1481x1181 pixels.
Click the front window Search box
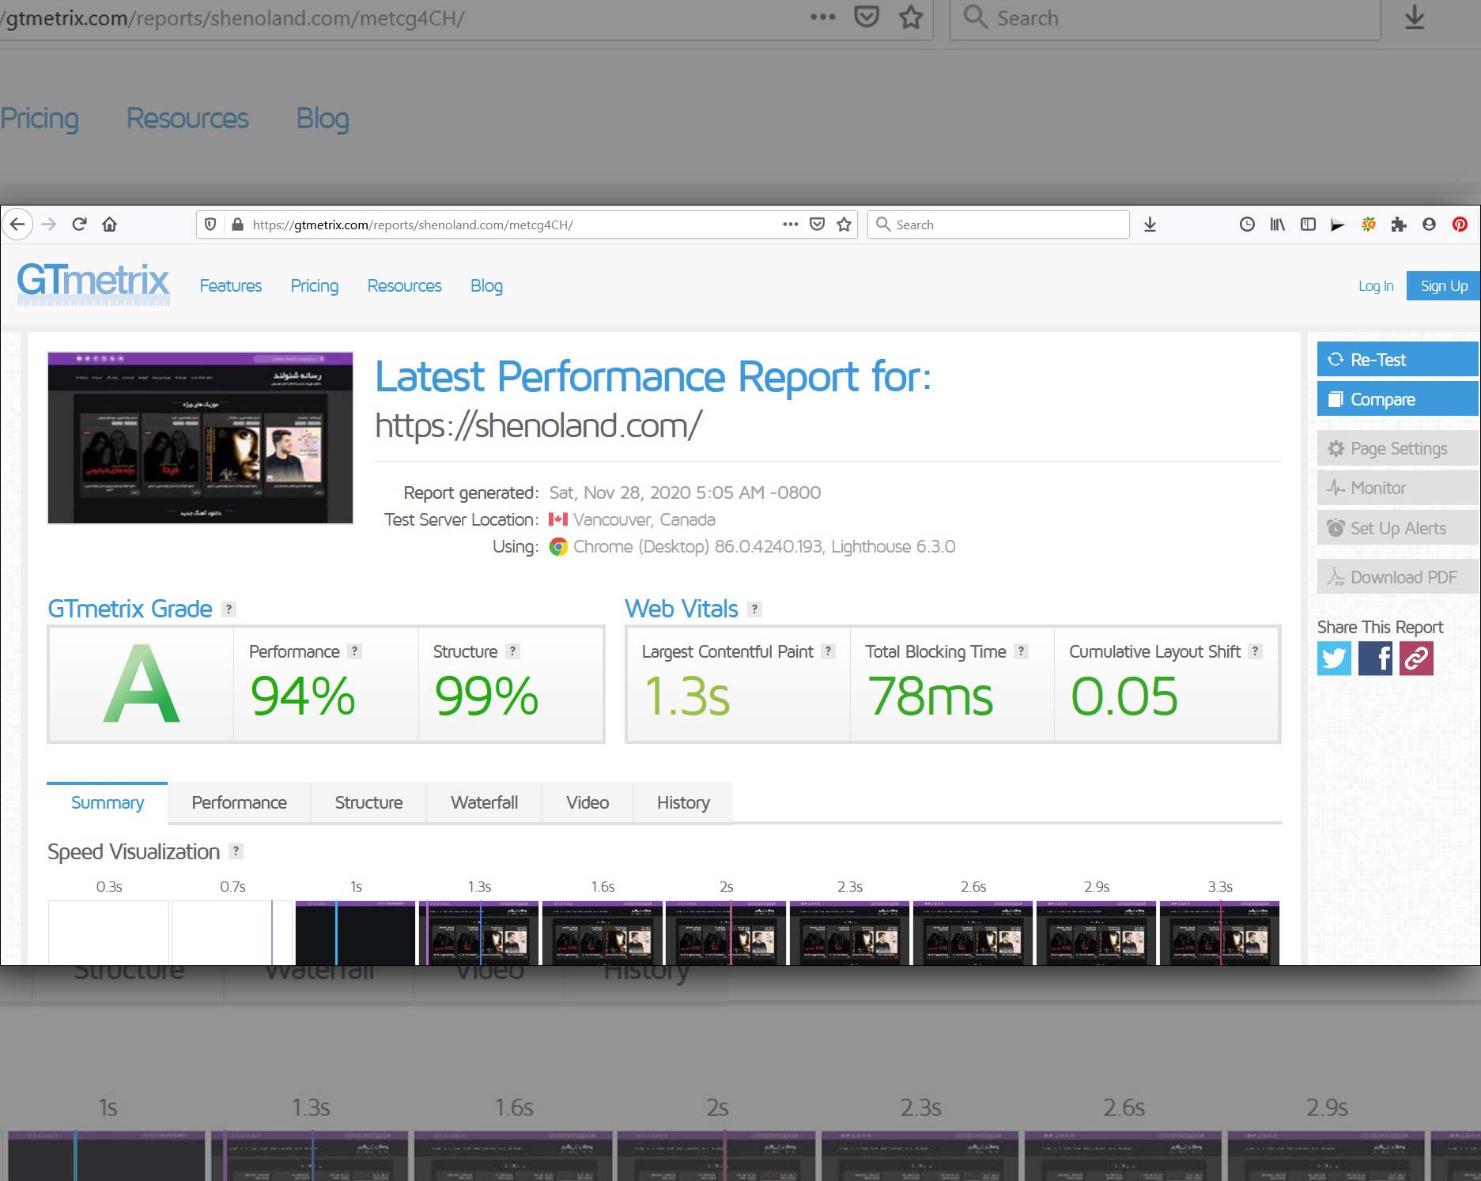point(998,225)
